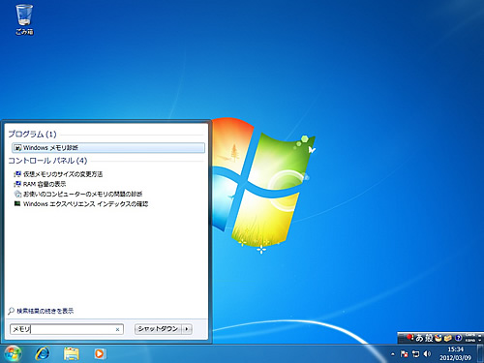The height and width of the screenshot is (363, 484).
Task: Minimize the language bar
Action: point(480,335)
